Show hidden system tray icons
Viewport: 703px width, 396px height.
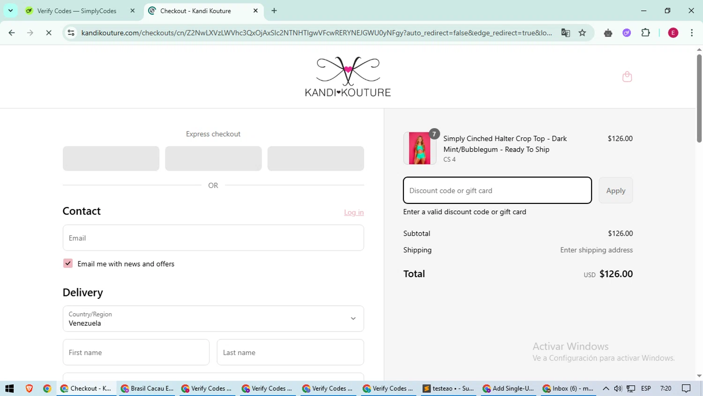[x=606, y=389]
